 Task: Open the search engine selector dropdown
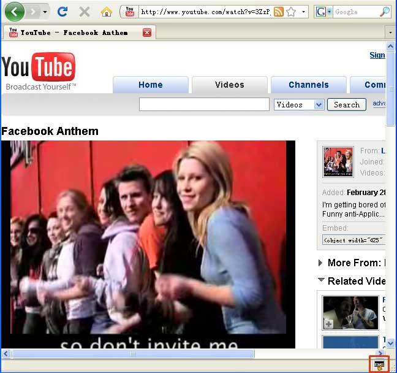[x=329, y=12]
